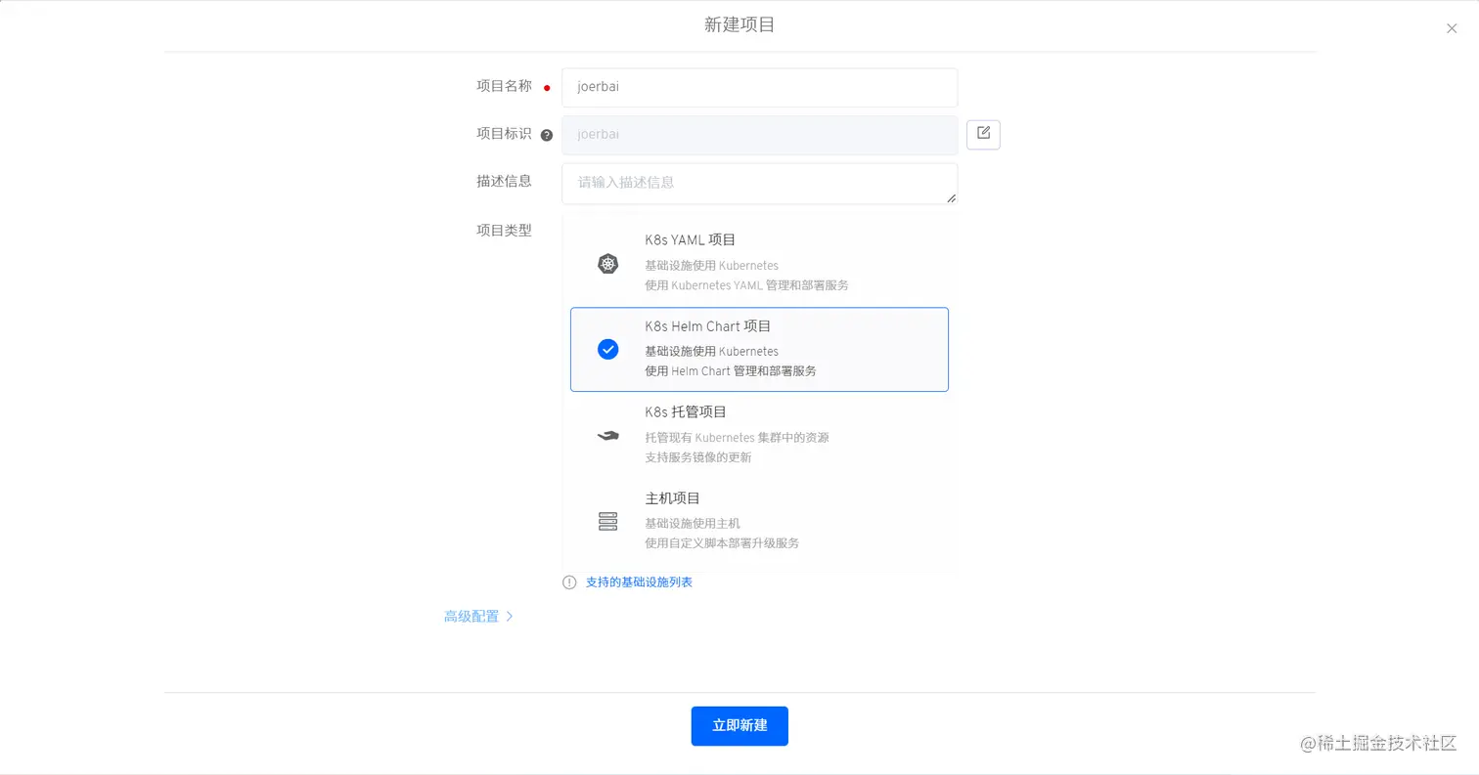Viewport: 1479px width, 775px height.
Task: Click the 立即新建 button
Action: [x=739, y=726]
